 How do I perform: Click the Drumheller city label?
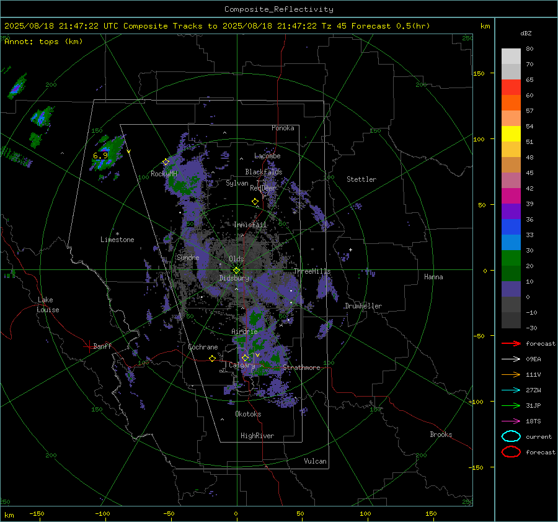tap(363, 306)
